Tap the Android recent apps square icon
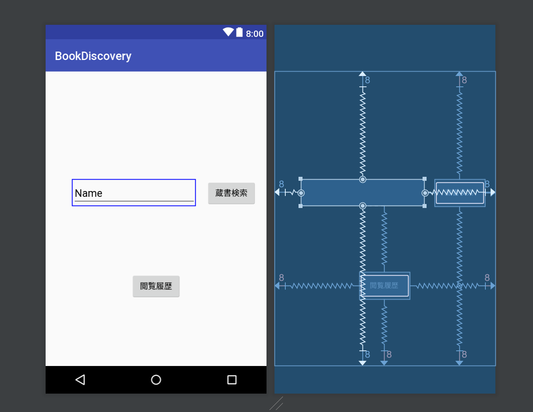 click(x=232, y=380)
